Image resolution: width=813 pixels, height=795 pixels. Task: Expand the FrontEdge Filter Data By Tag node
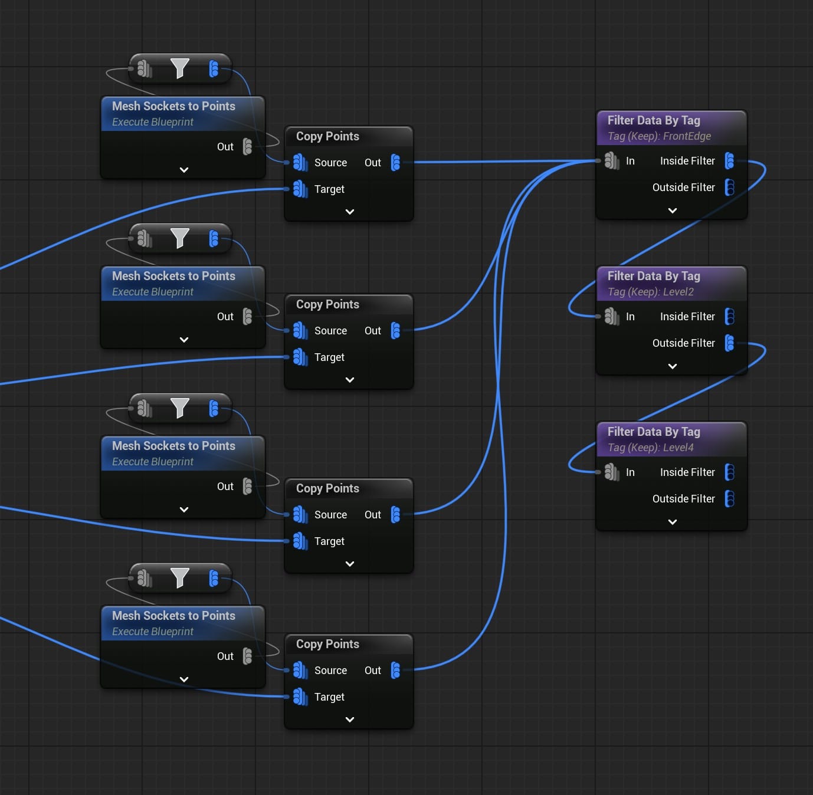pyautogui.click(x=672, y=211)
